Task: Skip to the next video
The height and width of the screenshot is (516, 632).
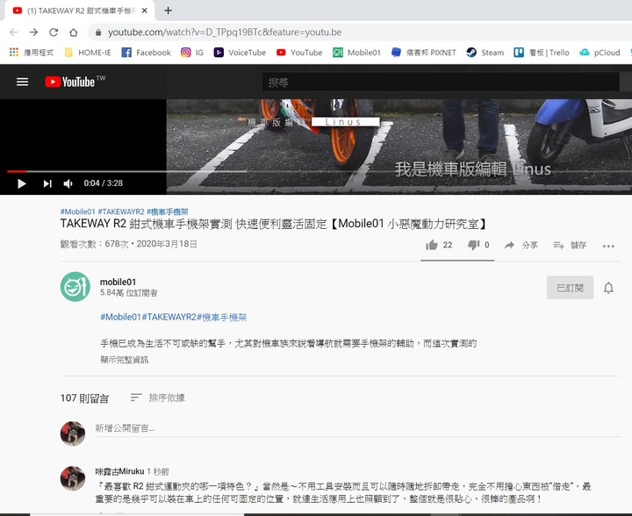Action: (x=47, y=183)
